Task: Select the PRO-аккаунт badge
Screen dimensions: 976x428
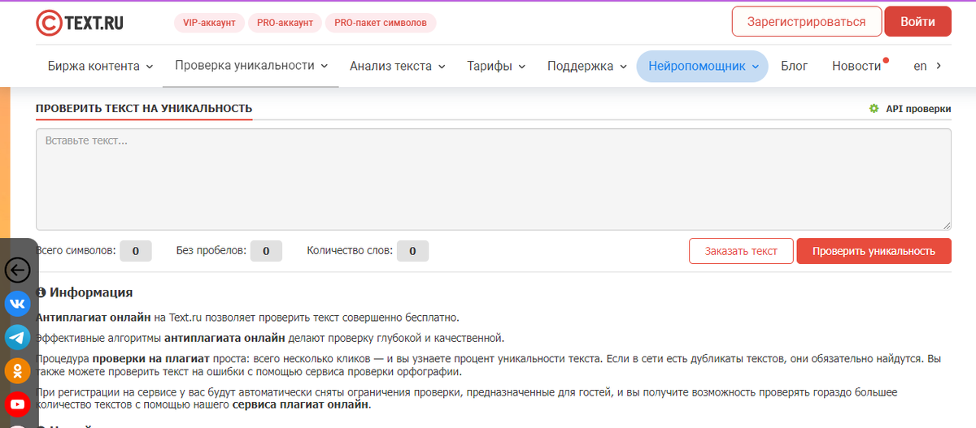Action: (x=285, y=23)
